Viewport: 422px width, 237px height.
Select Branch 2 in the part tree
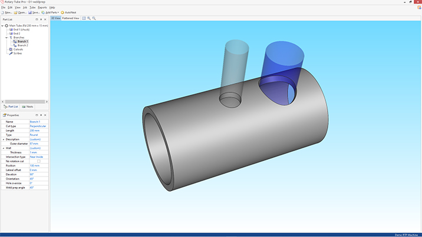tap(22, 45)
